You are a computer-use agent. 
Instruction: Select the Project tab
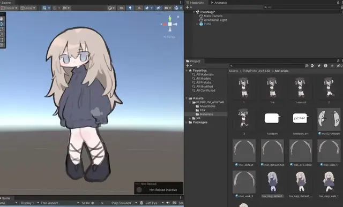coord(193,61)
